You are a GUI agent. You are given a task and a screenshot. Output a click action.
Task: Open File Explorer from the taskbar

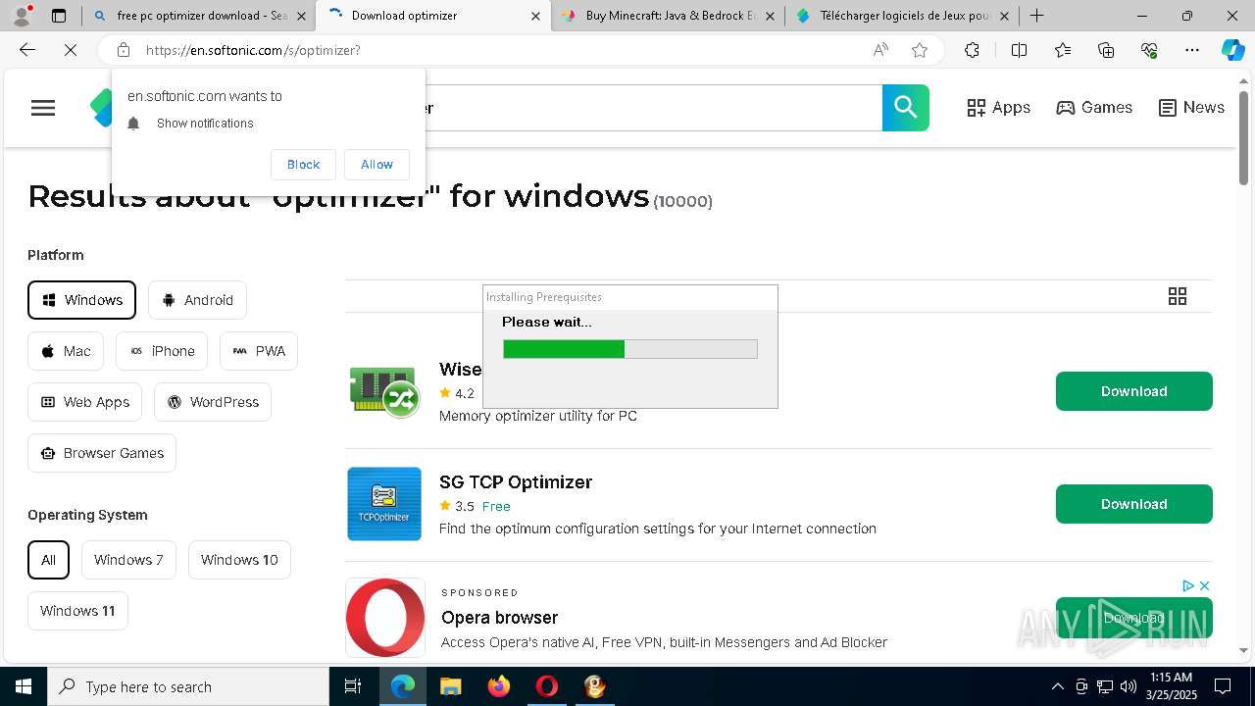(450, 686)
